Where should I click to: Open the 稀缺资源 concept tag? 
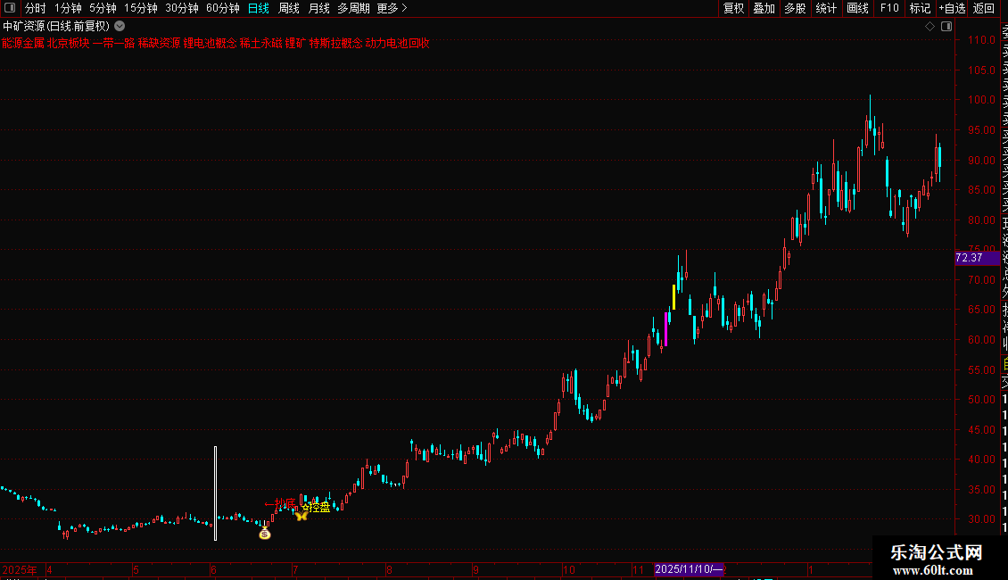click(x=160, y=43)
